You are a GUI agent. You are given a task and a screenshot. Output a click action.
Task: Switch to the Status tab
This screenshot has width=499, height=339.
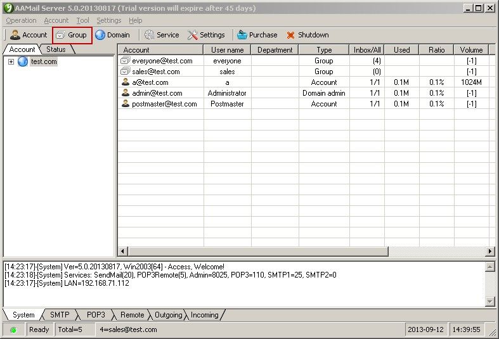tap(56, 49)
